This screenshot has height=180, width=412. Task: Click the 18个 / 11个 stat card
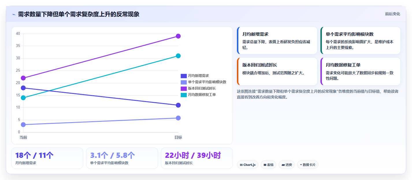tap(47, 158)
